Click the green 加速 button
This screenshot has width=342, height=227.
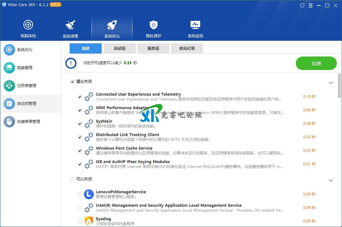(316, 63)
